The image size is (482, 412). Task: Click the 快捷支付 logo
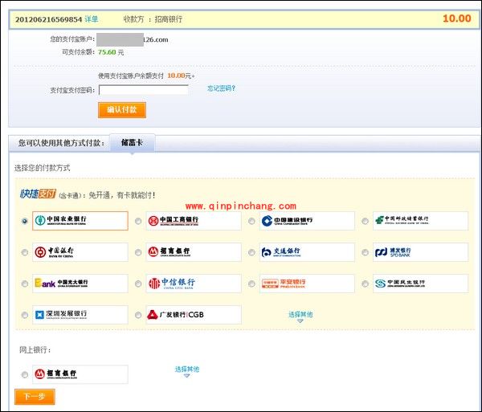[x=38, y=194]
